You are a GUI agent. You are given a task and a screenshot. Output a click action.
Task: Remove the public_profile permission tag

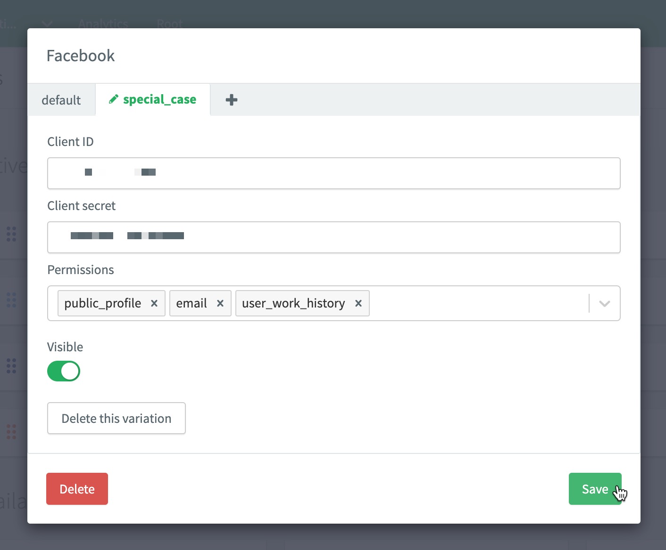coord(154,303)
